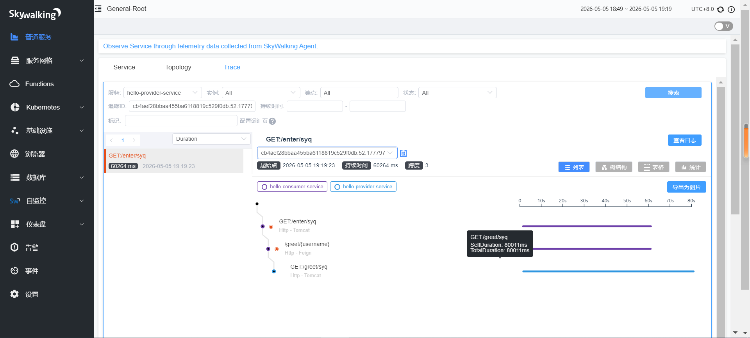The image size is (750, 338).
Task: Go to the previous page of traces
Action: (112, 140)
